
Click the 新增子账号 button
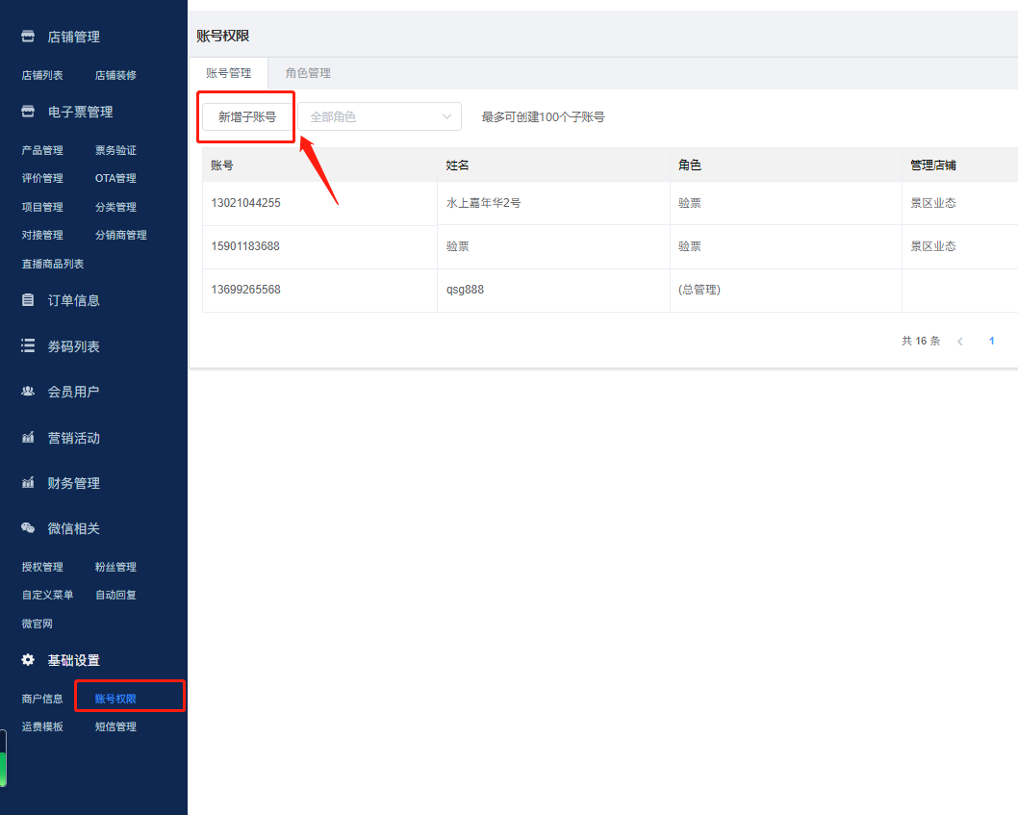tap(247, 116)
